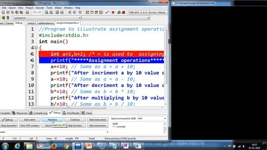
Task: Click the Close All files toolbar icon
Action: pyautogui.click(x=21, y=12)
